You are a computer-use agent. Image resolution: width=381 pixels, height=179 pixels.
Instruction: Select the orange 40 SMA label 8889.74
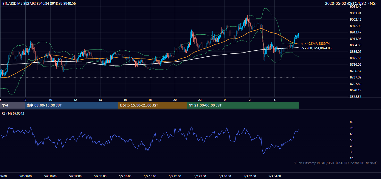pos(315,44)
